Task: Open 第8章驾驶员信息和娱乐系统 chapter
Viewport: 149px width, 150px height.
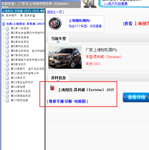Action: [28, 60]
